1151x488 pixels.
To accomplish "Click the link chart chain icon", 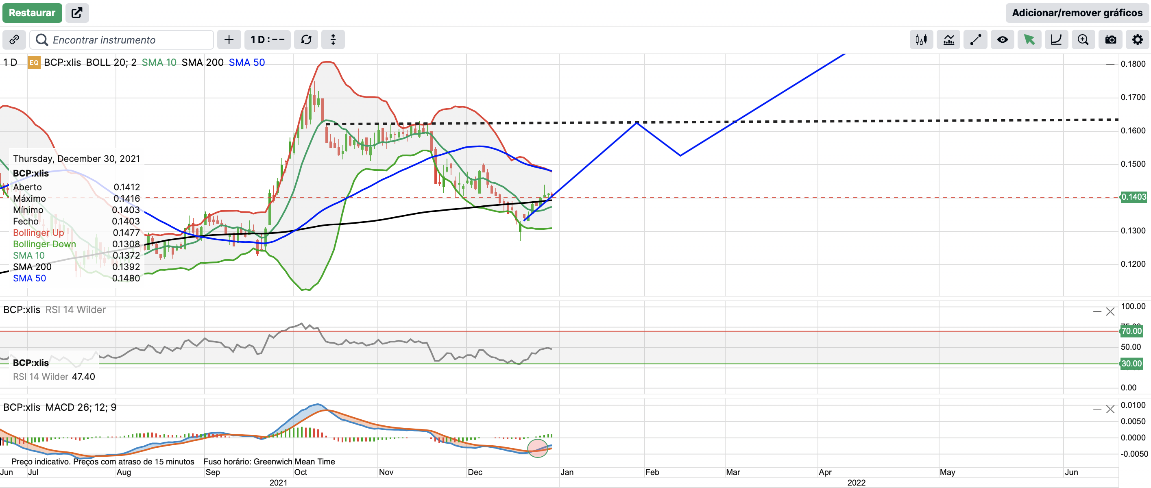I will point(14,40).
